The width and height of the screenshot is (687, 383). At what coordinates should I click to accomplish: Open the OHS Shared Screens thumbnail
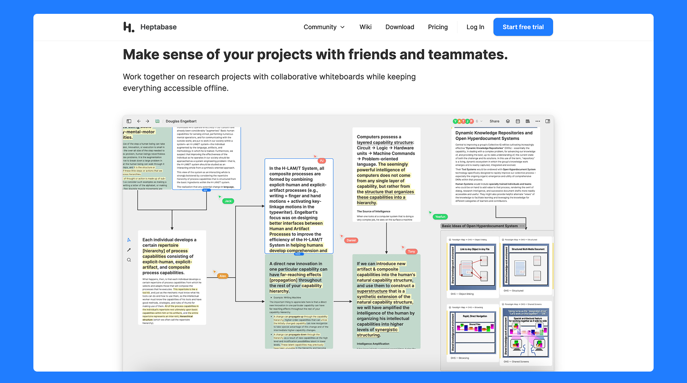click(526, 333)
